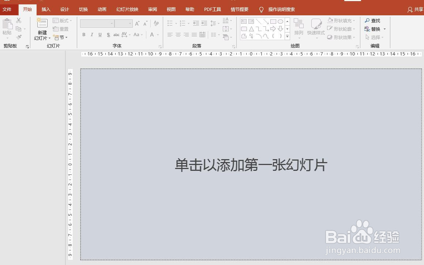
Task: Toggle underline formatting
Action: [x=99, y=35]
